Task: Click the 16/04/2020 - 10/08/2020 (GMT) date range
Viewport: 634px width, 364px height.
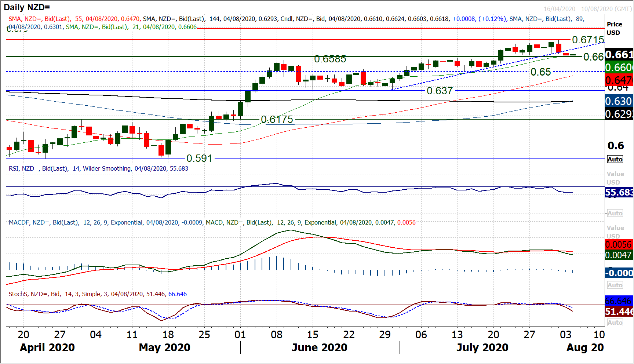Action: [x=588, y=9]
